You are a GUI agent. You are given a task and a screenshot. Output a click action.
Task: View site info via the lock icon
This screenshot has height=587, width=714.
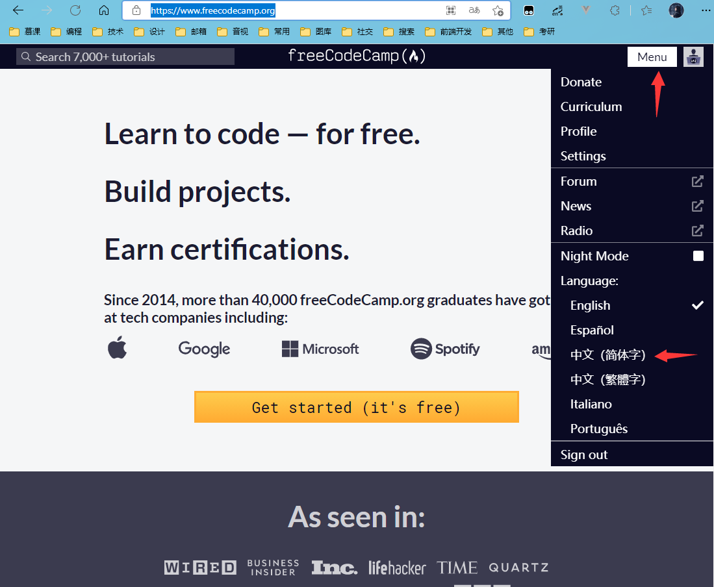pos(136,10)
